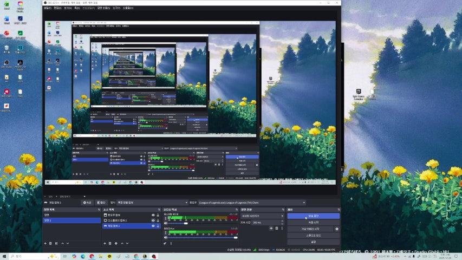Screen dimensions: 462x260
Task: Click the stop streaming button in controls
Action: click(x=313, y=216)
